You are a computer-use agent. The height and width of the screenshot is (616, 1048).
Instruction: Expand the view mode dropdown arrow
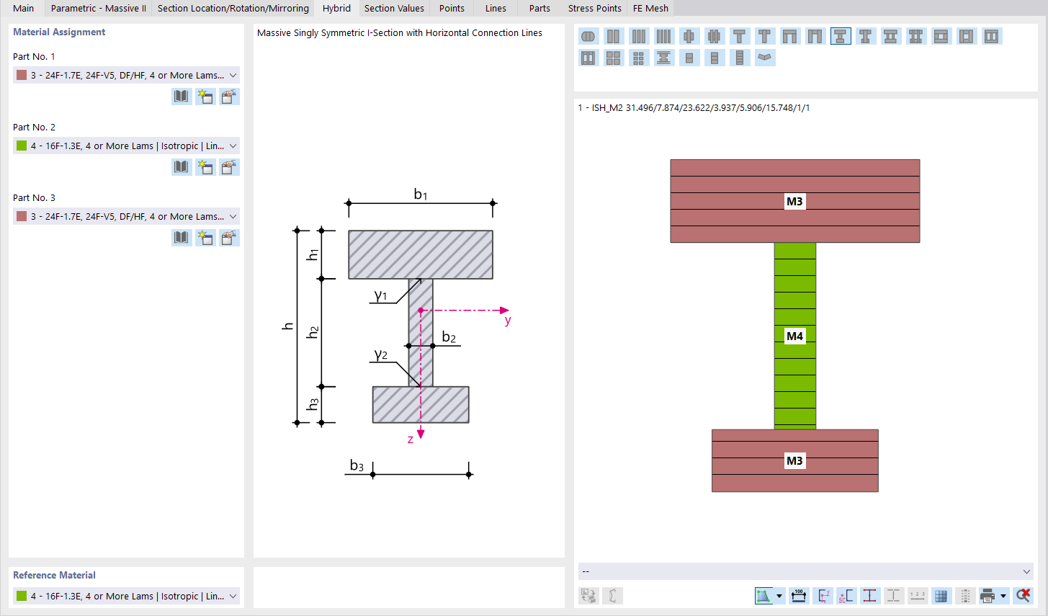[x=780, y=596]
